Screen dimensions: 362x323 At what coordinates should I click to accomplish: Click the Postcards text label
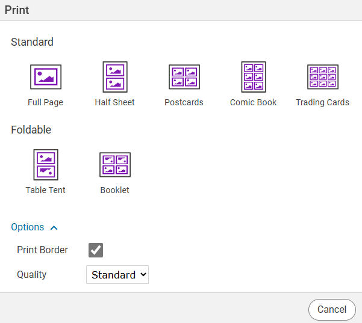(x=184, y=102)
